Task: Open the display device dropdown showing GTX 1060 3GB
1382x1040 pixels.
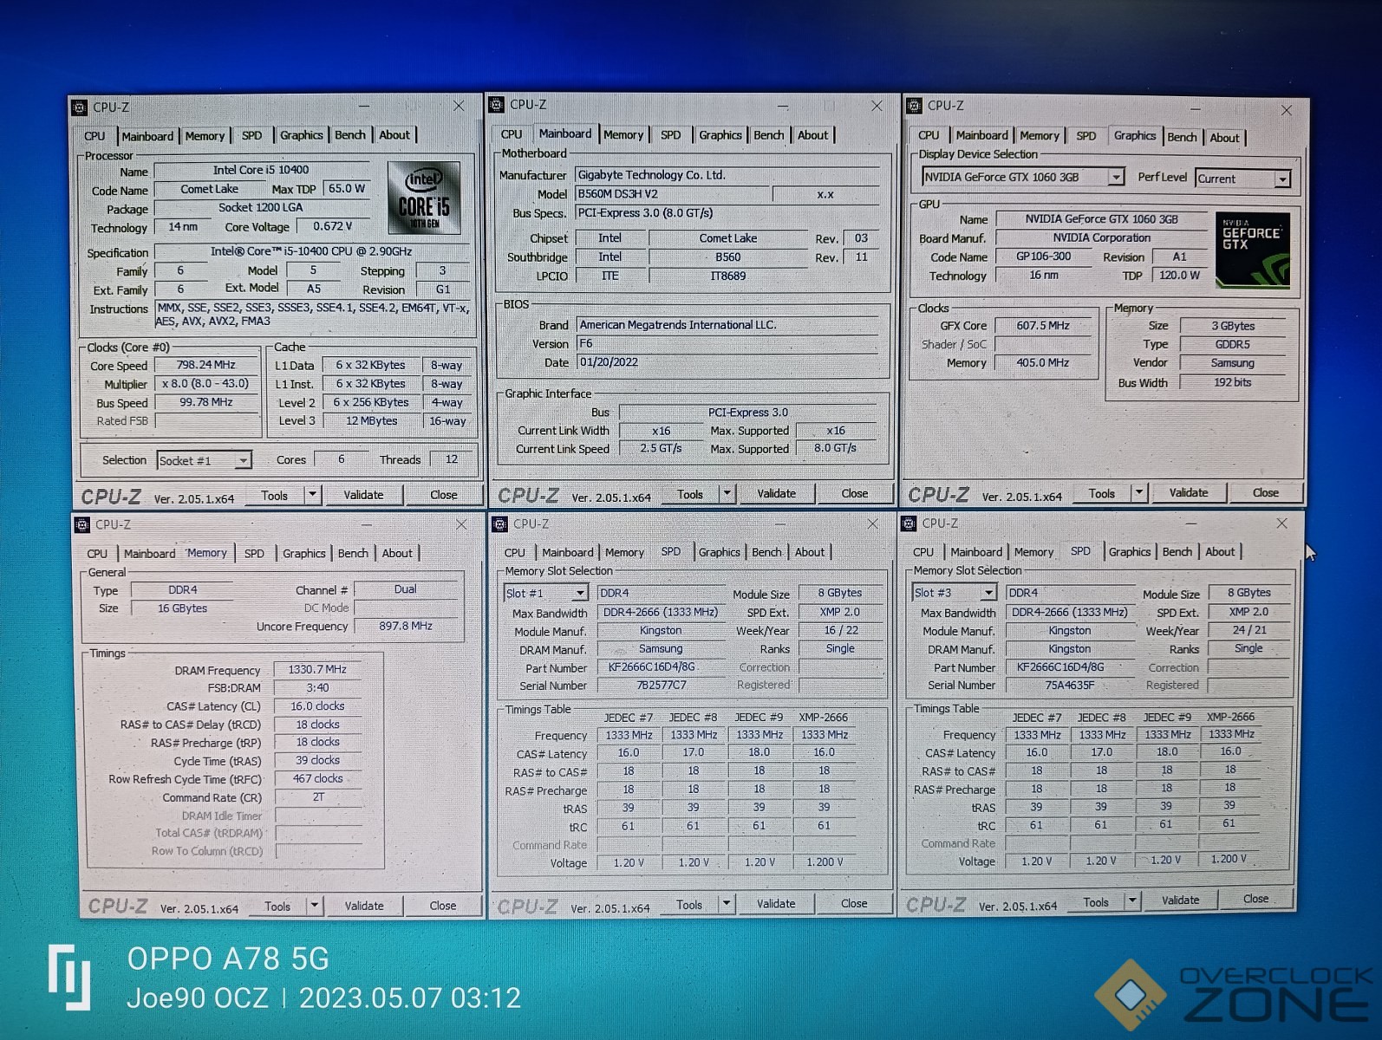Action: (x=1116, y=177)
